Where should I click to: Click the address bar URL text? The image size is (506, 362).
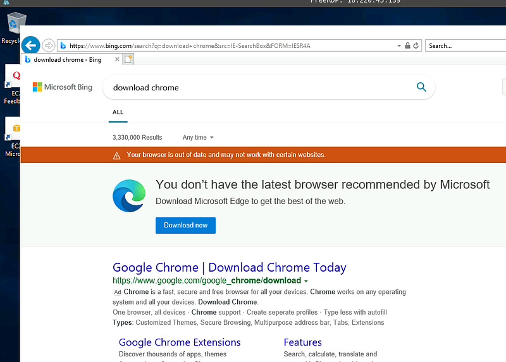(x=190, y=45)
